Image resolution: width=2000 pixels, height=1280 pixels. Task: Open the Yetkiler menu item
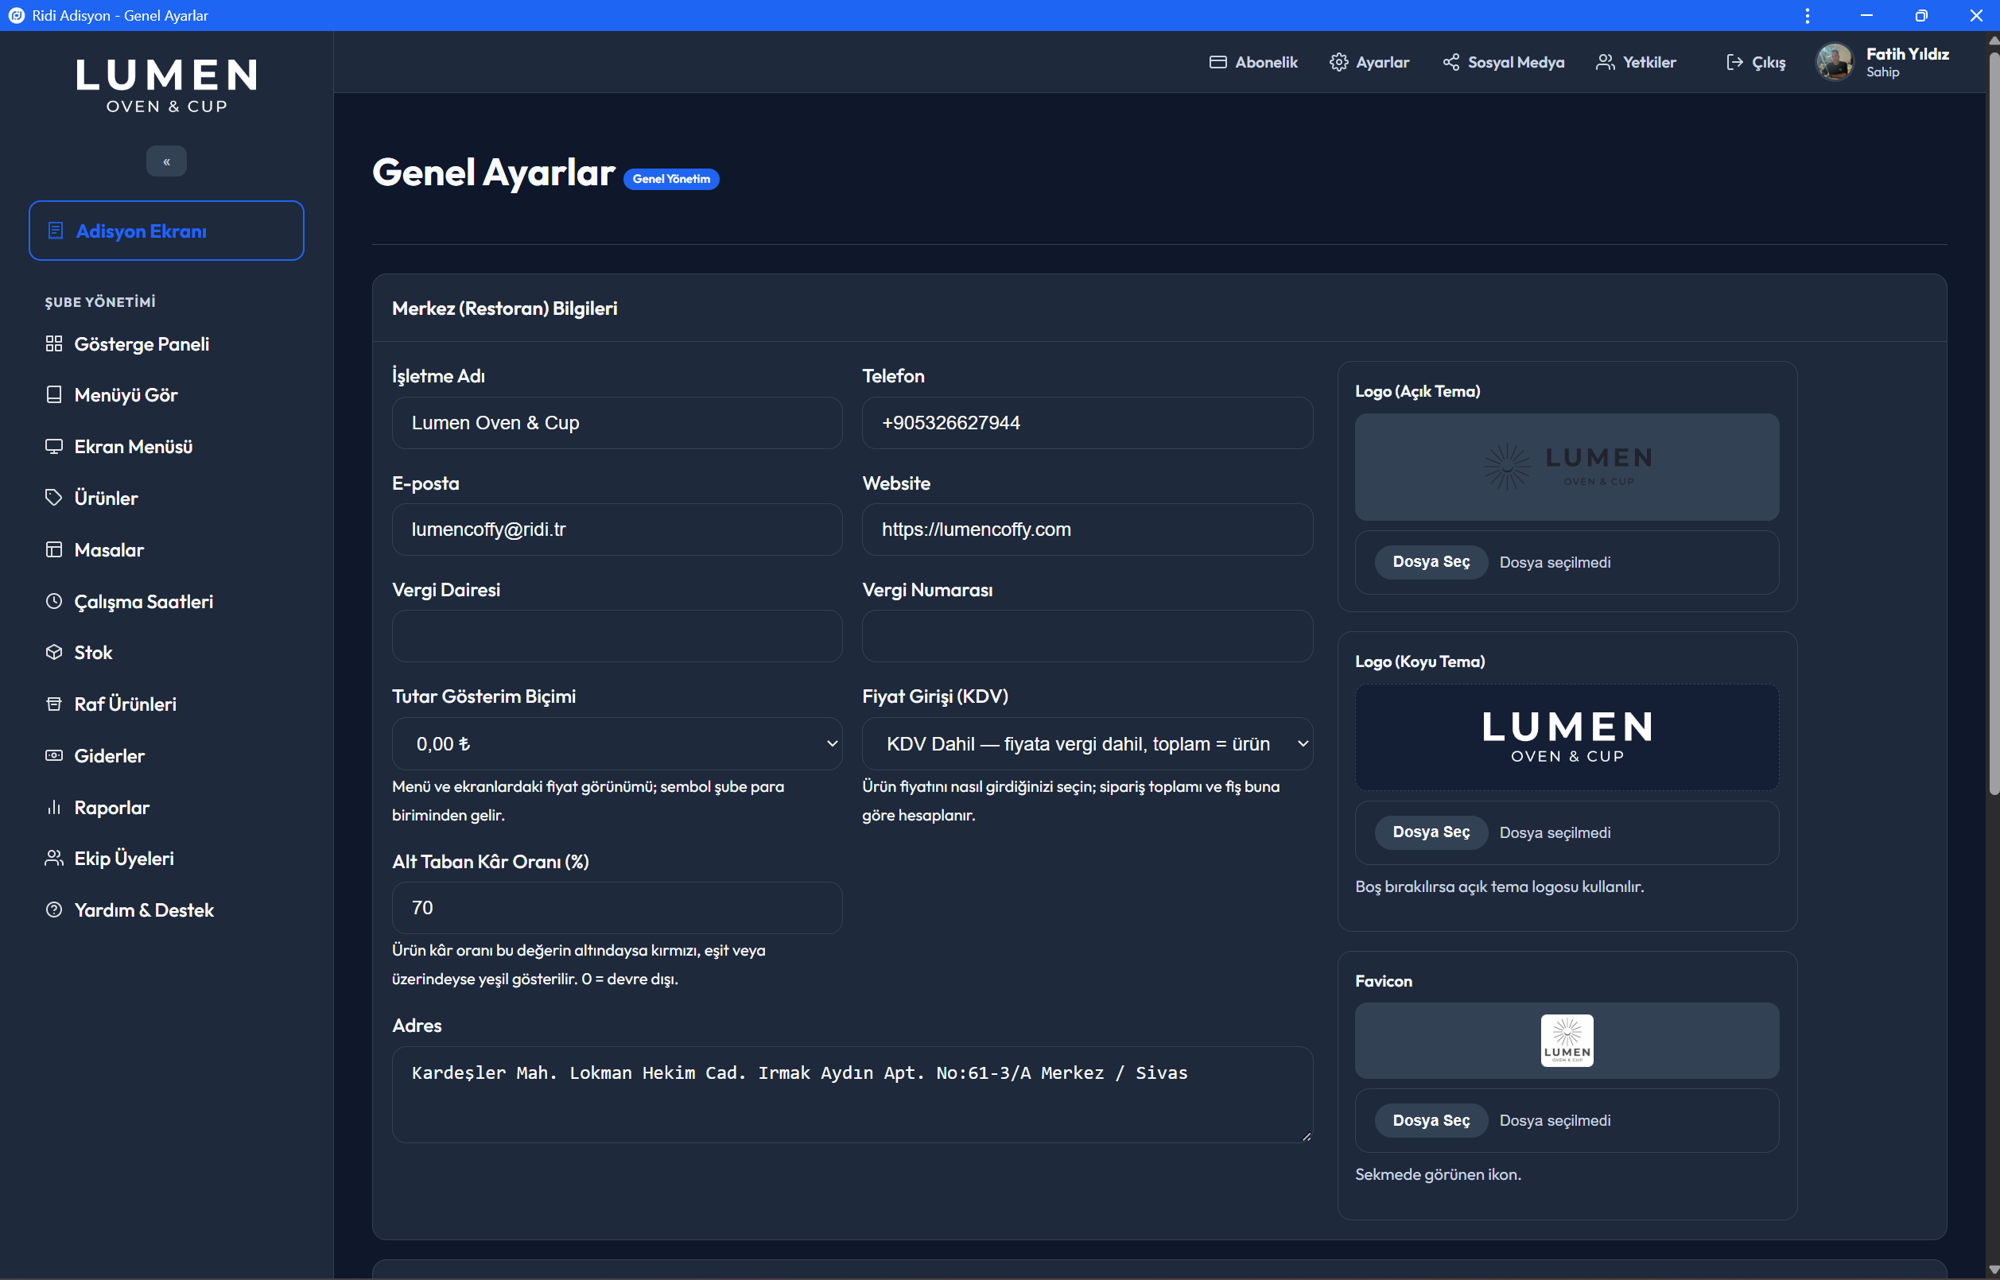click(1636, 62)
